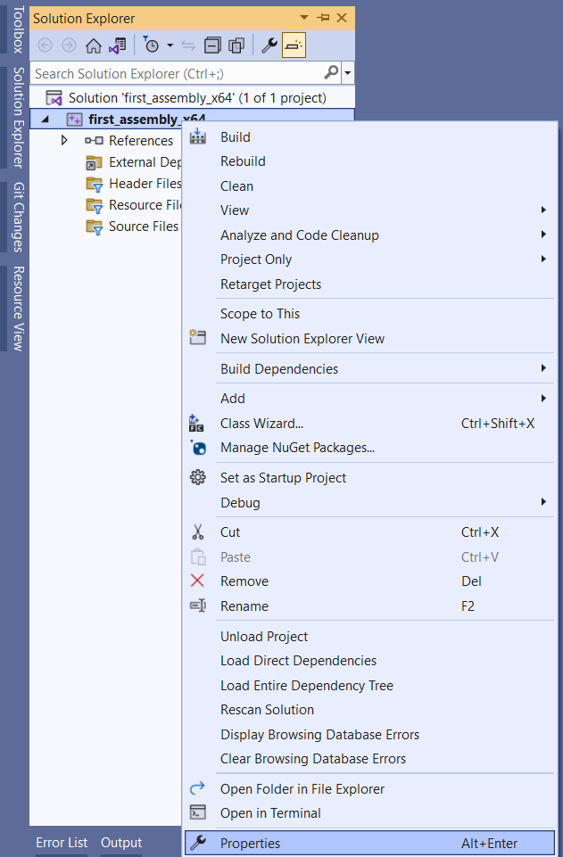Click the Pending Changes Filter clock icon

coord(152,45)
